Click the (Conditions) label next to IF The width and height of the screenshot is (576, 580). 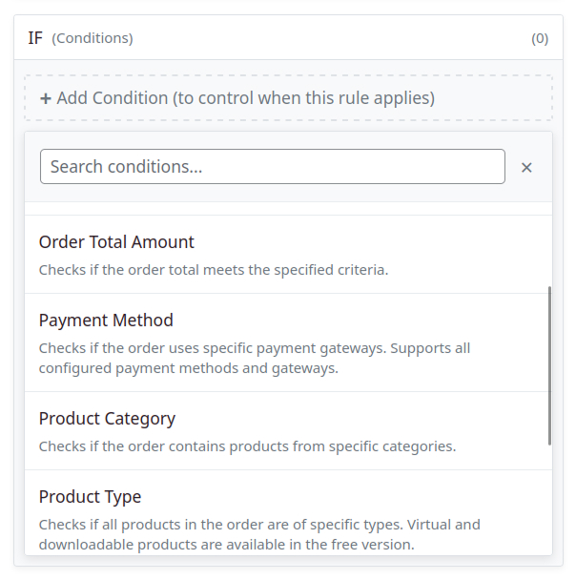93,38
